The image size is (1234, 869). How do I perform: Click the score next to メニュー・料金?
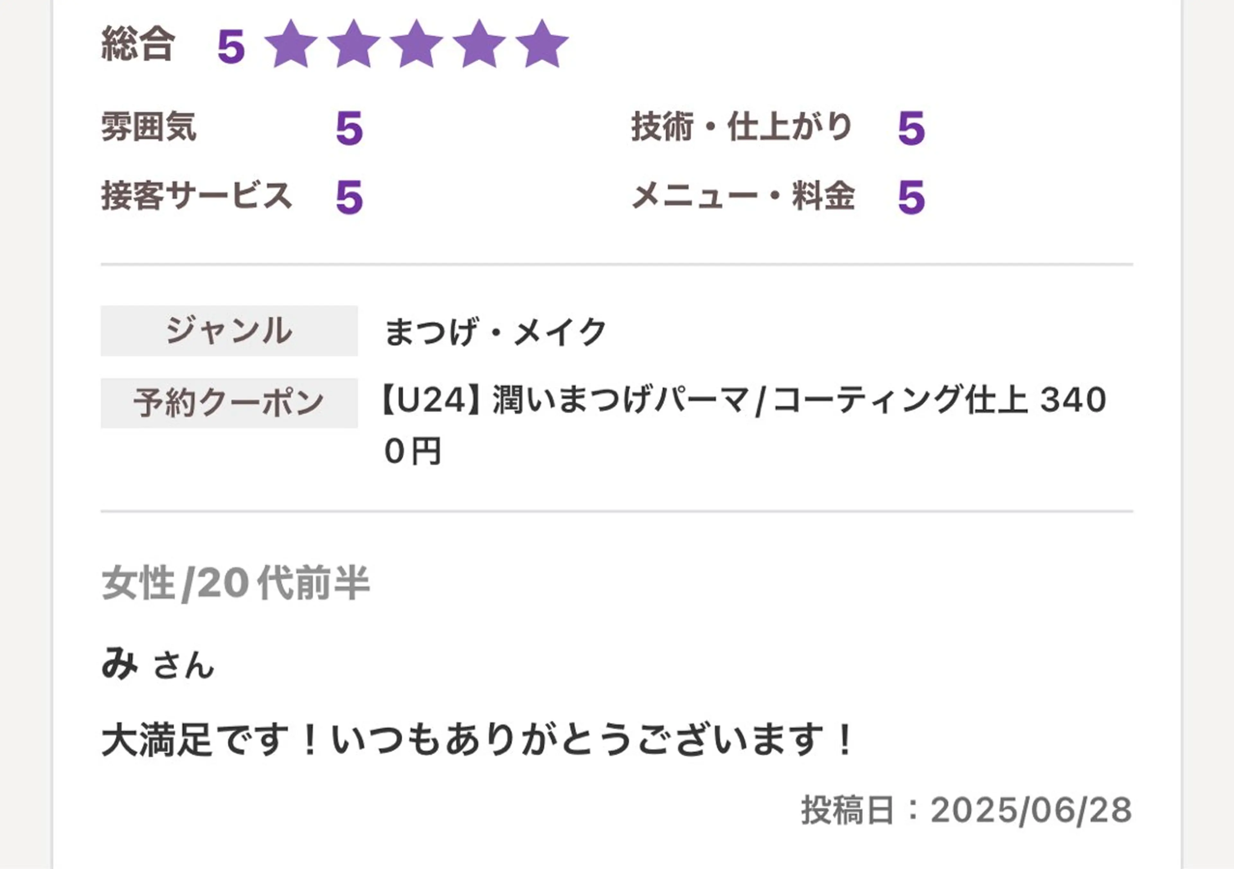[912, 198]
